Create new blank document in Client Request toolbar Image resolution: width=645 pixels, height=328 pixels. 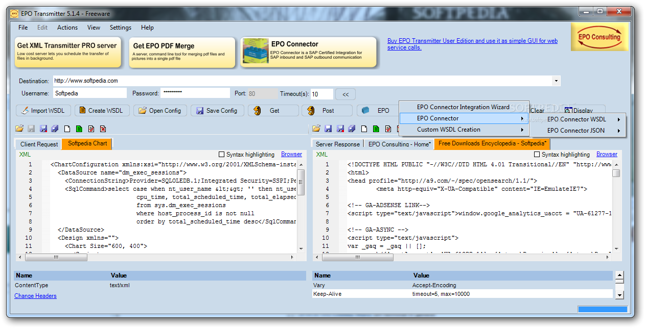click(67, 129)
